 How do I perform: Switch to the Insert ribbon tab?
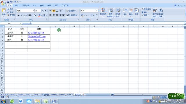coord(17,5)
